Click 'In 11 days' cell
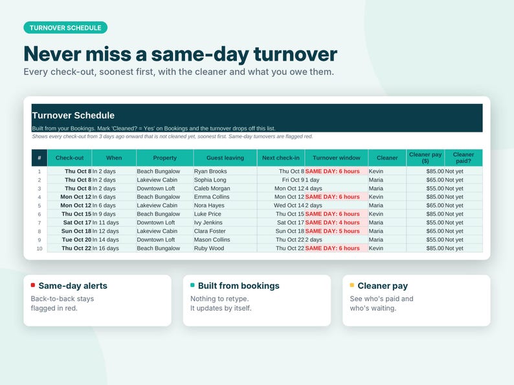This screenshot has width=514, height=385. point(114,222)
